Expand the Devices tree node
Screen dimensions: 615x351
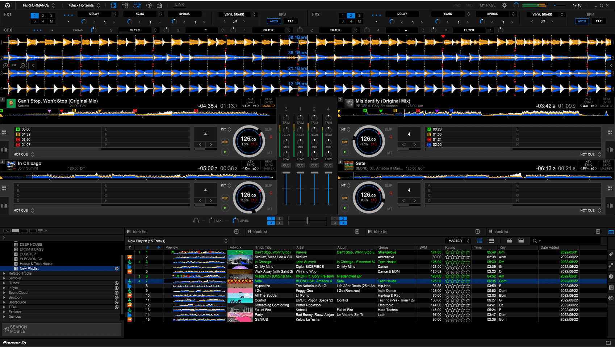(4, 317)
